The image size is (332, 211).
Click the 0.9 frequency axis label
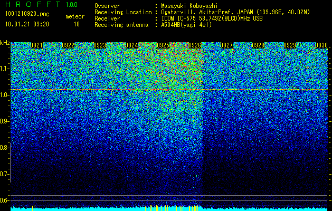(x=5, y=121)
